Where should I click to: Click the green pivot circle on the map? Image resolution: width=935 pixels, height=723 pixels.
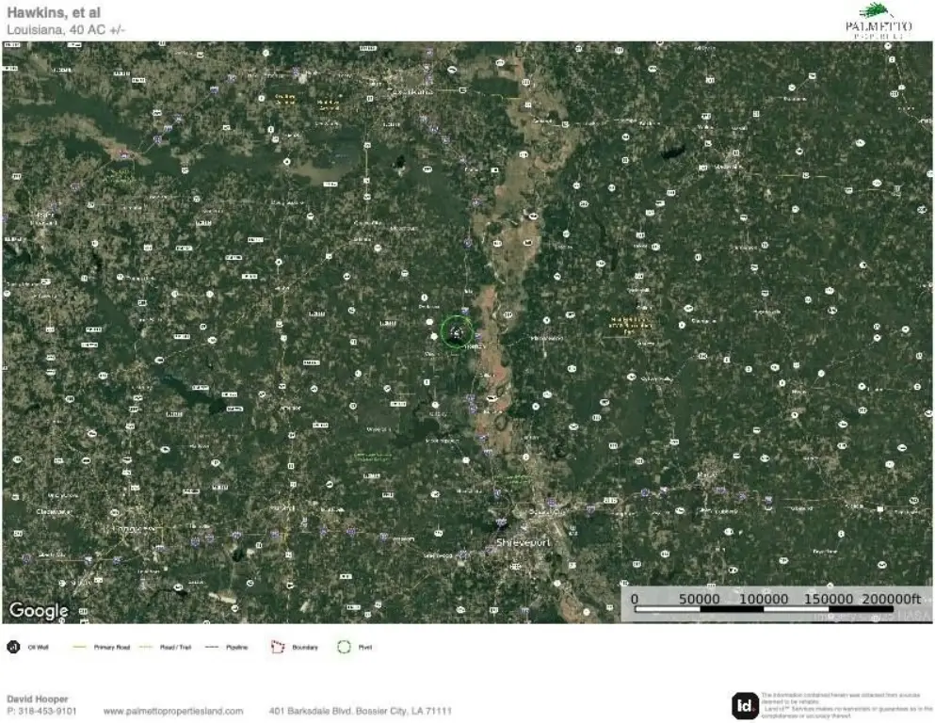[457, 330]
